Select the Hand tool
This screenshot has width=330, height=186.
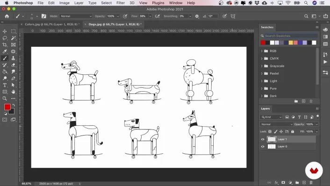pyautogui.click(x=13, y=92)
